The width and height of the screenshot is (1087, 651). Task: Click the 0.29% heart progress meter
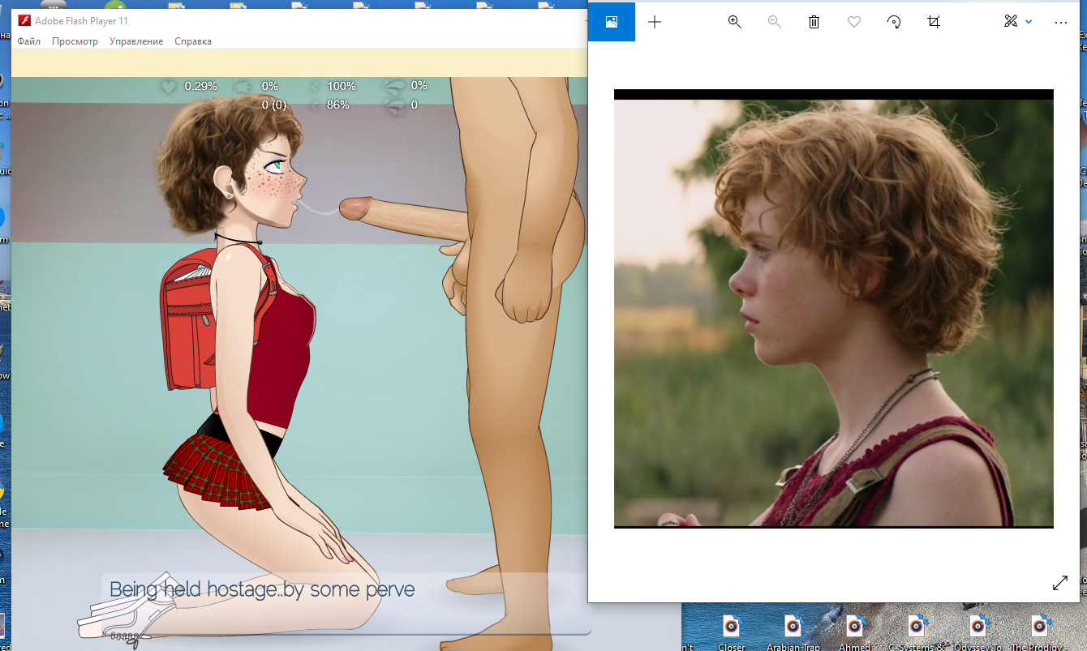click(x=185, y=84)
